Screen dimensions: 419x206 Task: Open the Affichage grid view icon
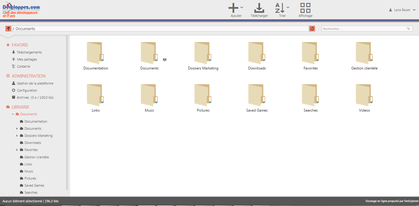click(305, 8)
